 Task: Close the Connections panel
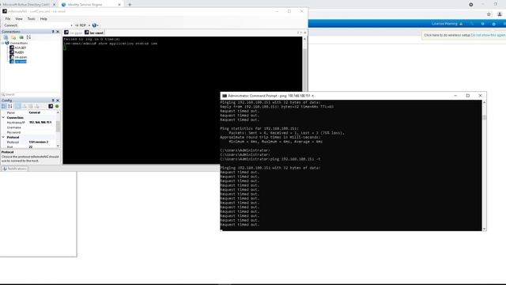(58, 32)
